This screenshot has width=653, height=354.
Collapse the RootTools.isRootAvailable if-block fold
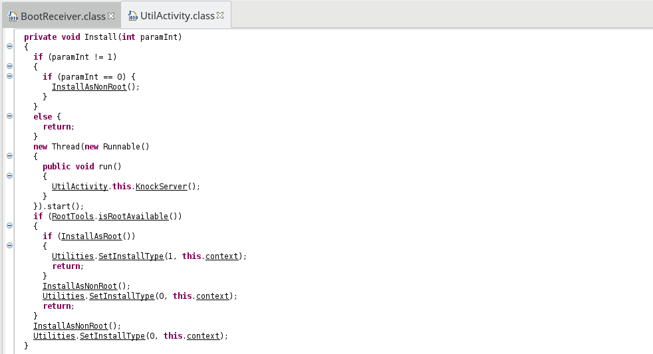[9, 226]
